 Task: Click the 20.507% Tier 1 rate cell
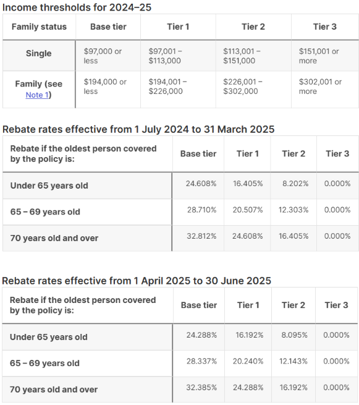(247, 212)
